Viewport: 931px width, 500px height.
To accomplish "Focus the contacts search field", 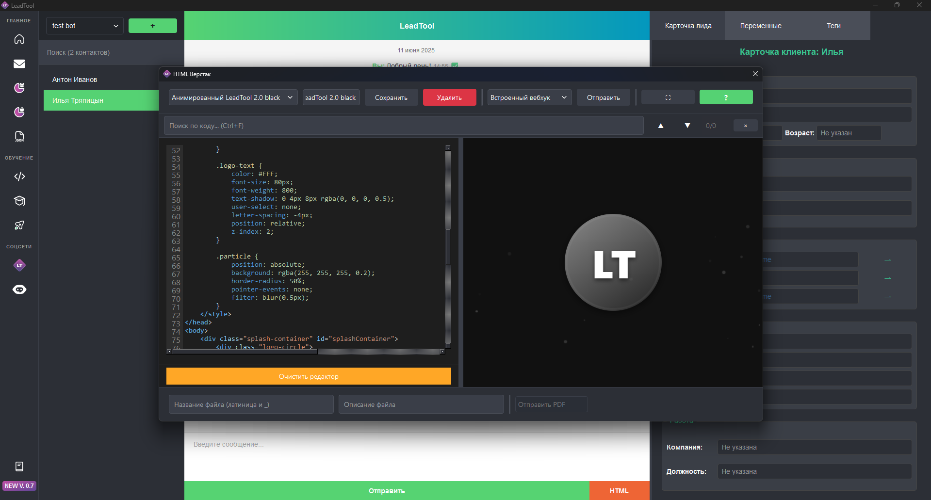I will [112, 52].
